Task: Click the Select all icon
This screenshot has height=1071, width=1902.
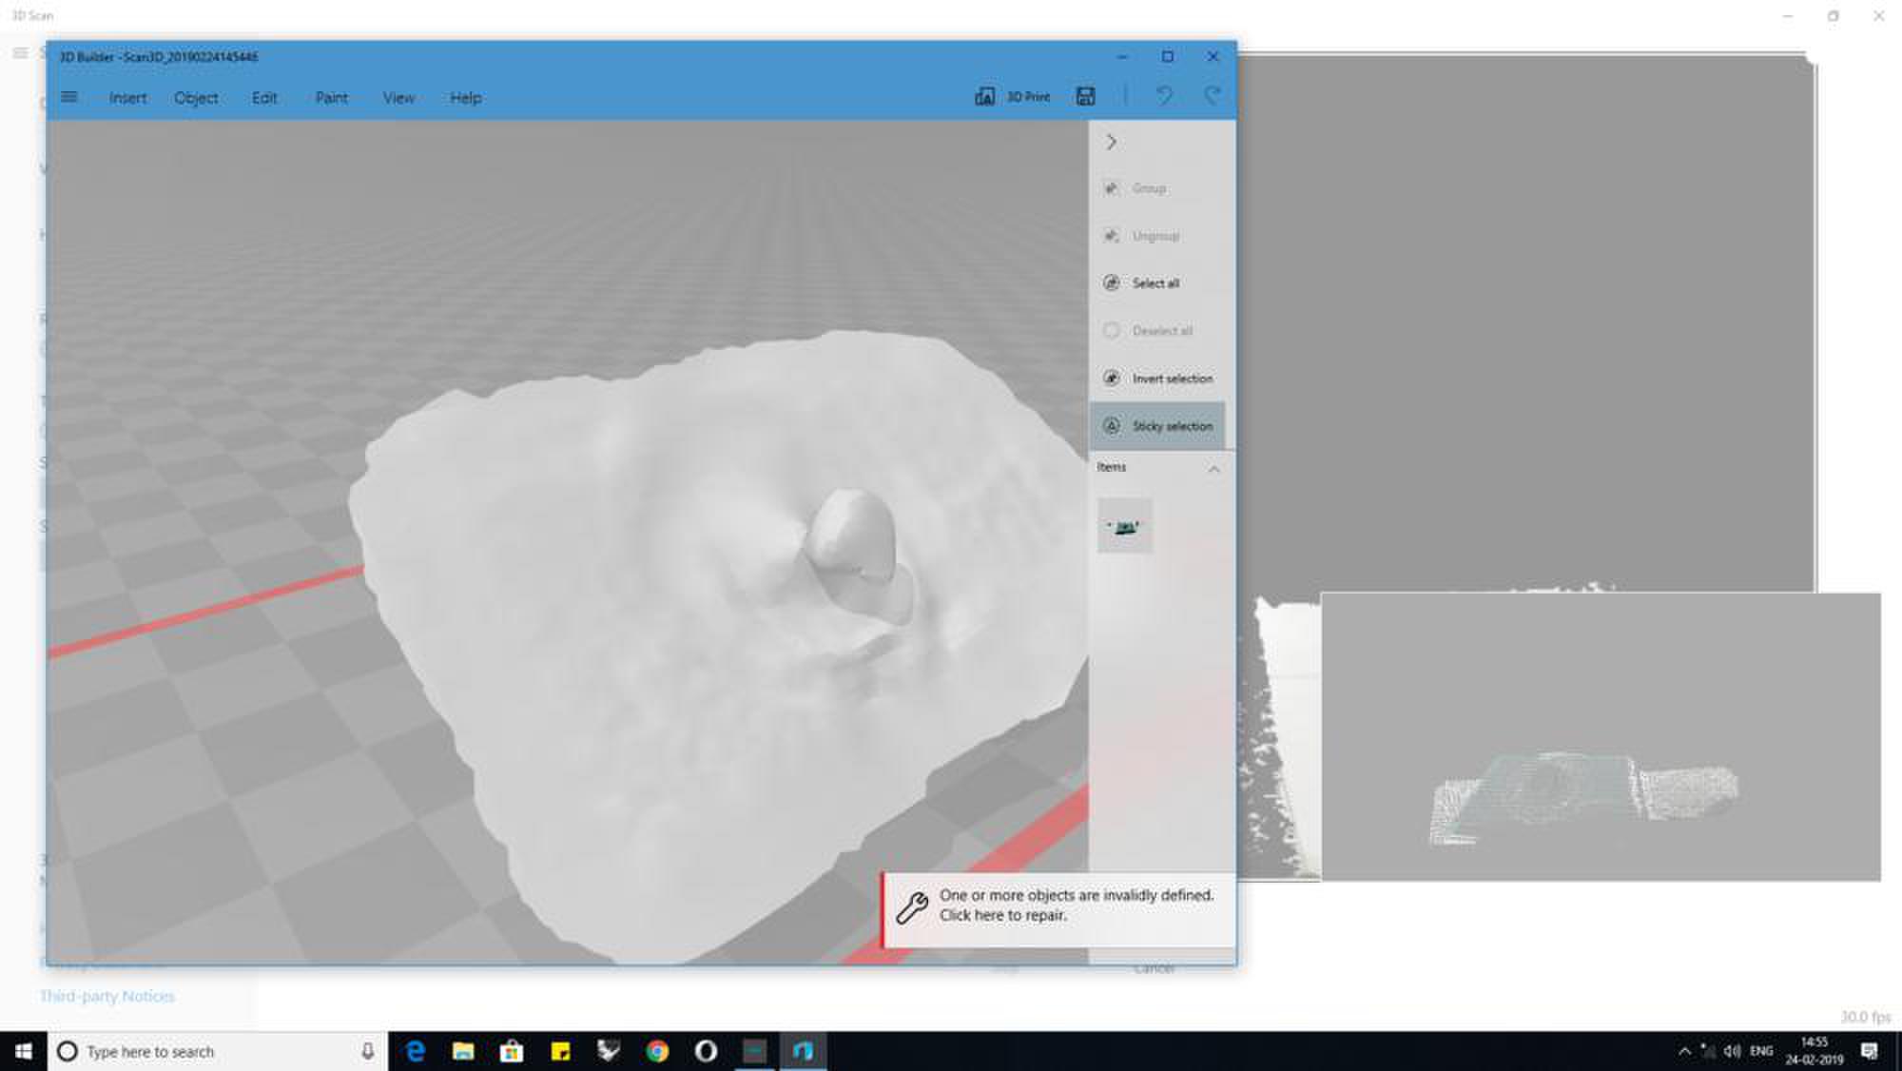Action: 1111,282
